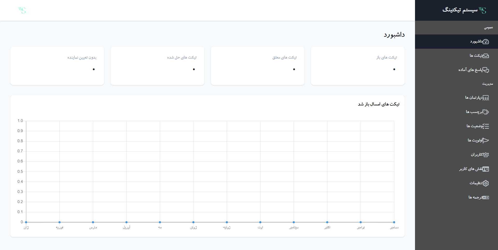
Task: Click the logo icon in top-left header
Action: (x=22, y=10)
